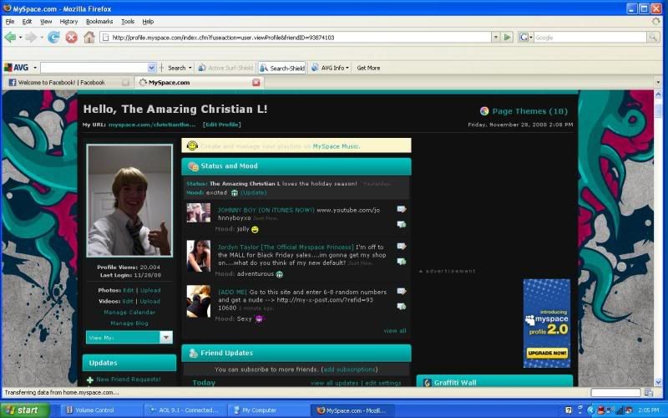Click the lower comment icon beside JOHNNY BOY status
The image size is (668, 418).
pos(402,224)
